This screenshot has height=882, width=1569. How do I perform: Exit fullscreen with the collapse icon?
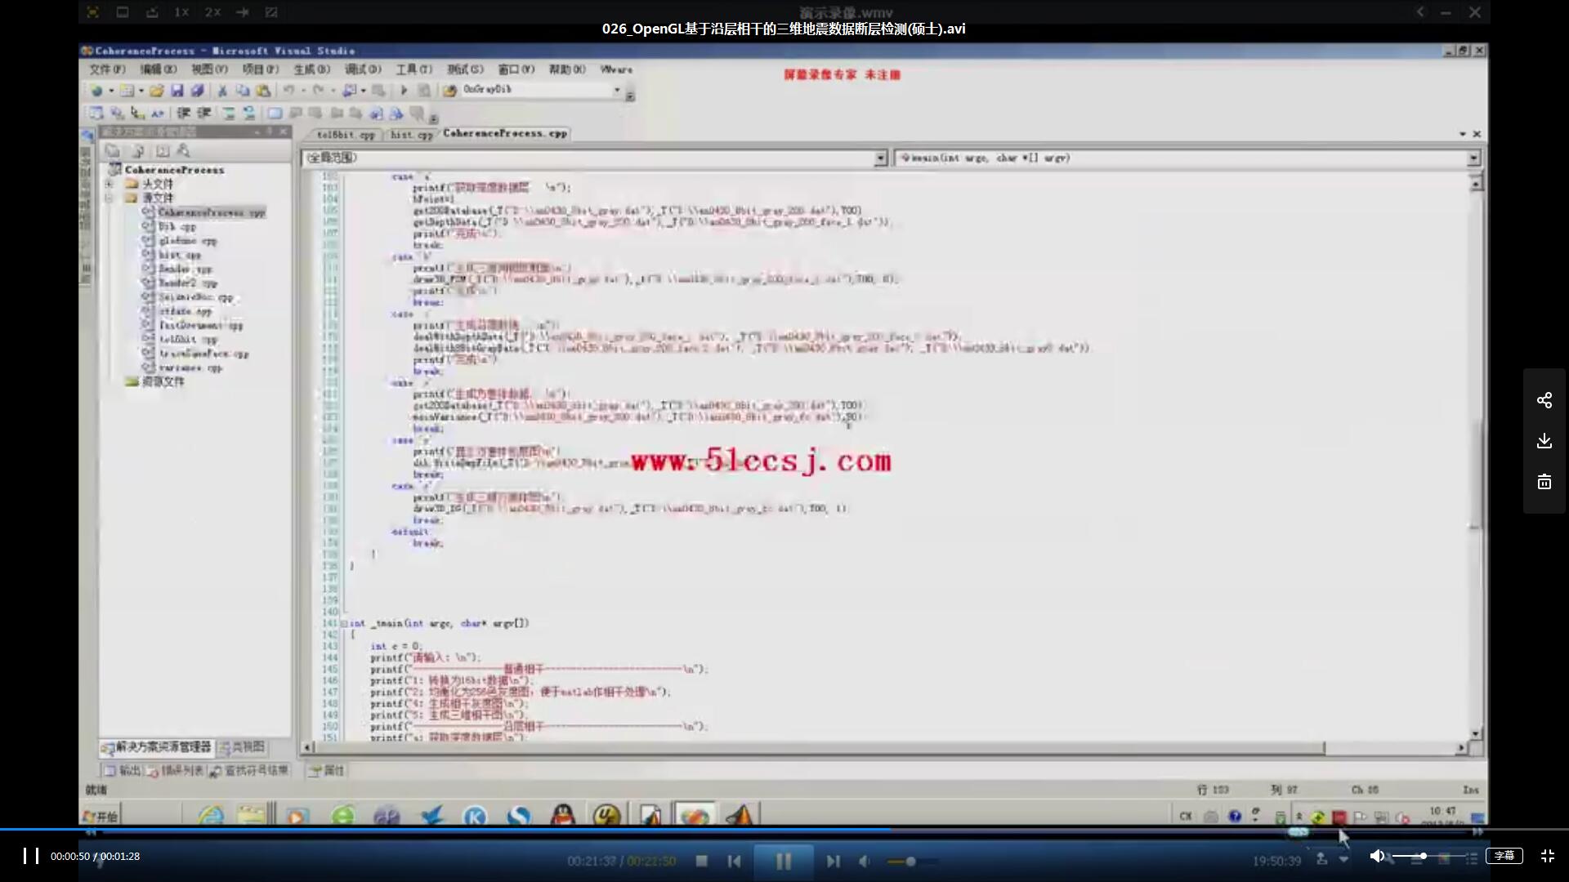1547,856
